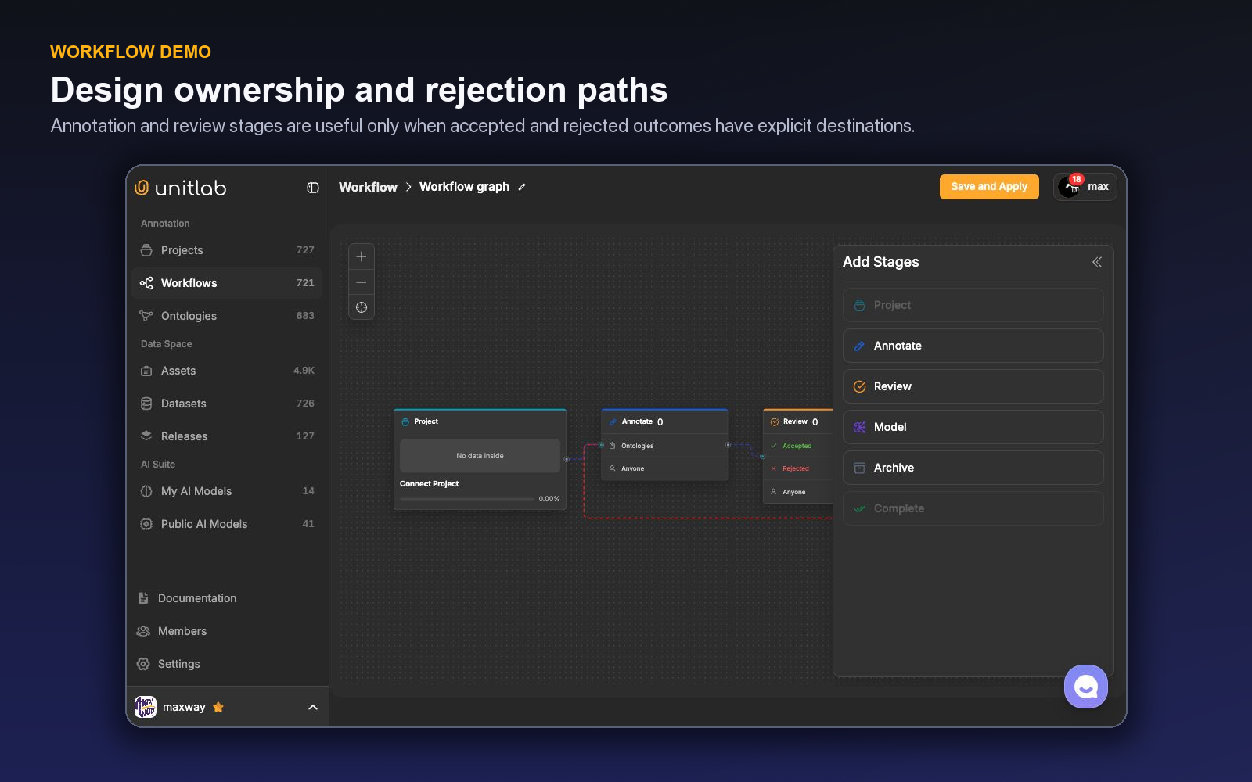Zoom in on the workflow canvas
This screenshot has width=1252, height=782.
[x=362, y=256]
